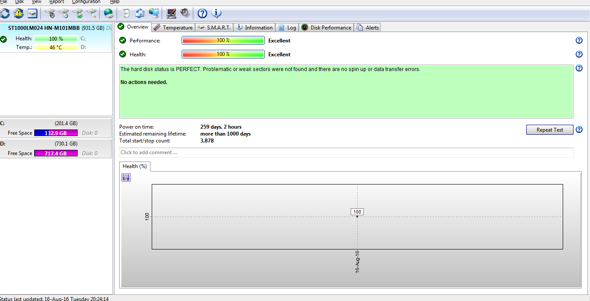
Task: Switch to the Temperature tab
Action: (173, 27)
